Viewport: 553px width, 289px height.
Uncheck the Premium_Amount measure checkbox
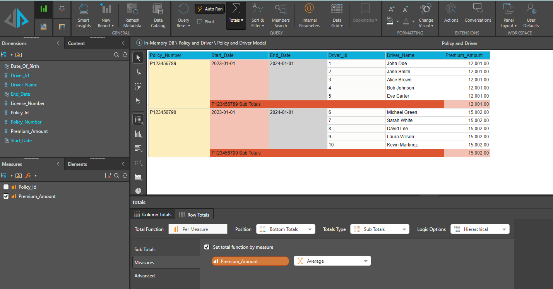[x=6, y=196]
